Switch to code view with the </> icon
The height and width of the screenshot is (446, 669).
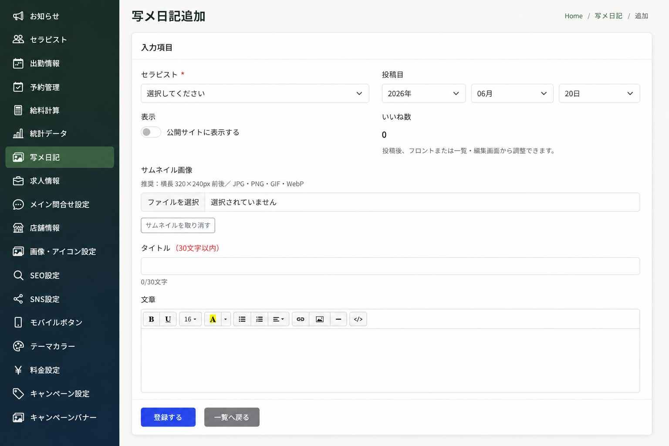[x=358, y=319]
